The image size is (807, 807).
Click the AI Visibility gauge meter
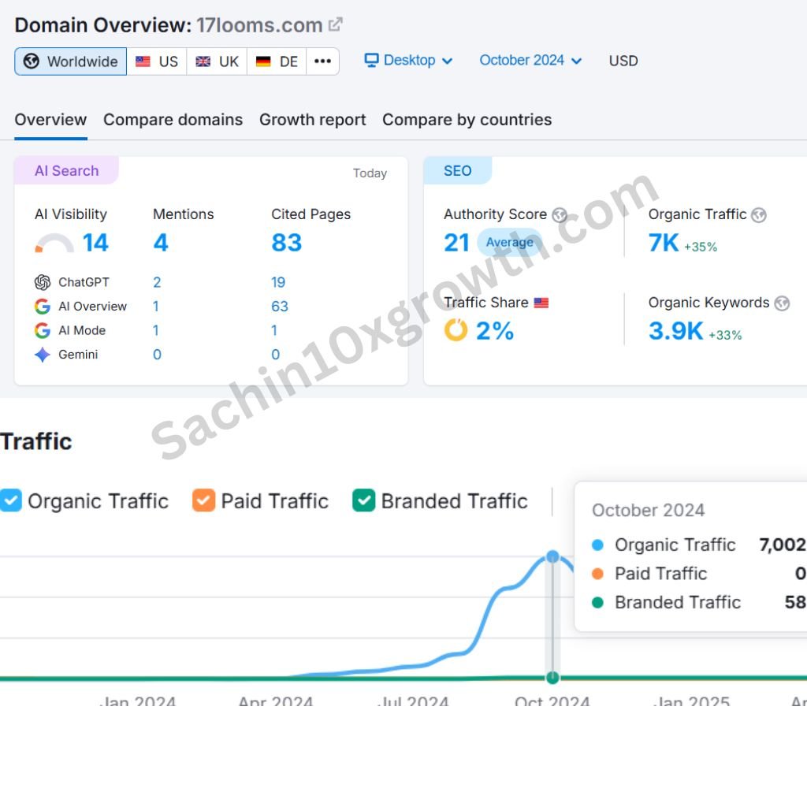(54, 244)
